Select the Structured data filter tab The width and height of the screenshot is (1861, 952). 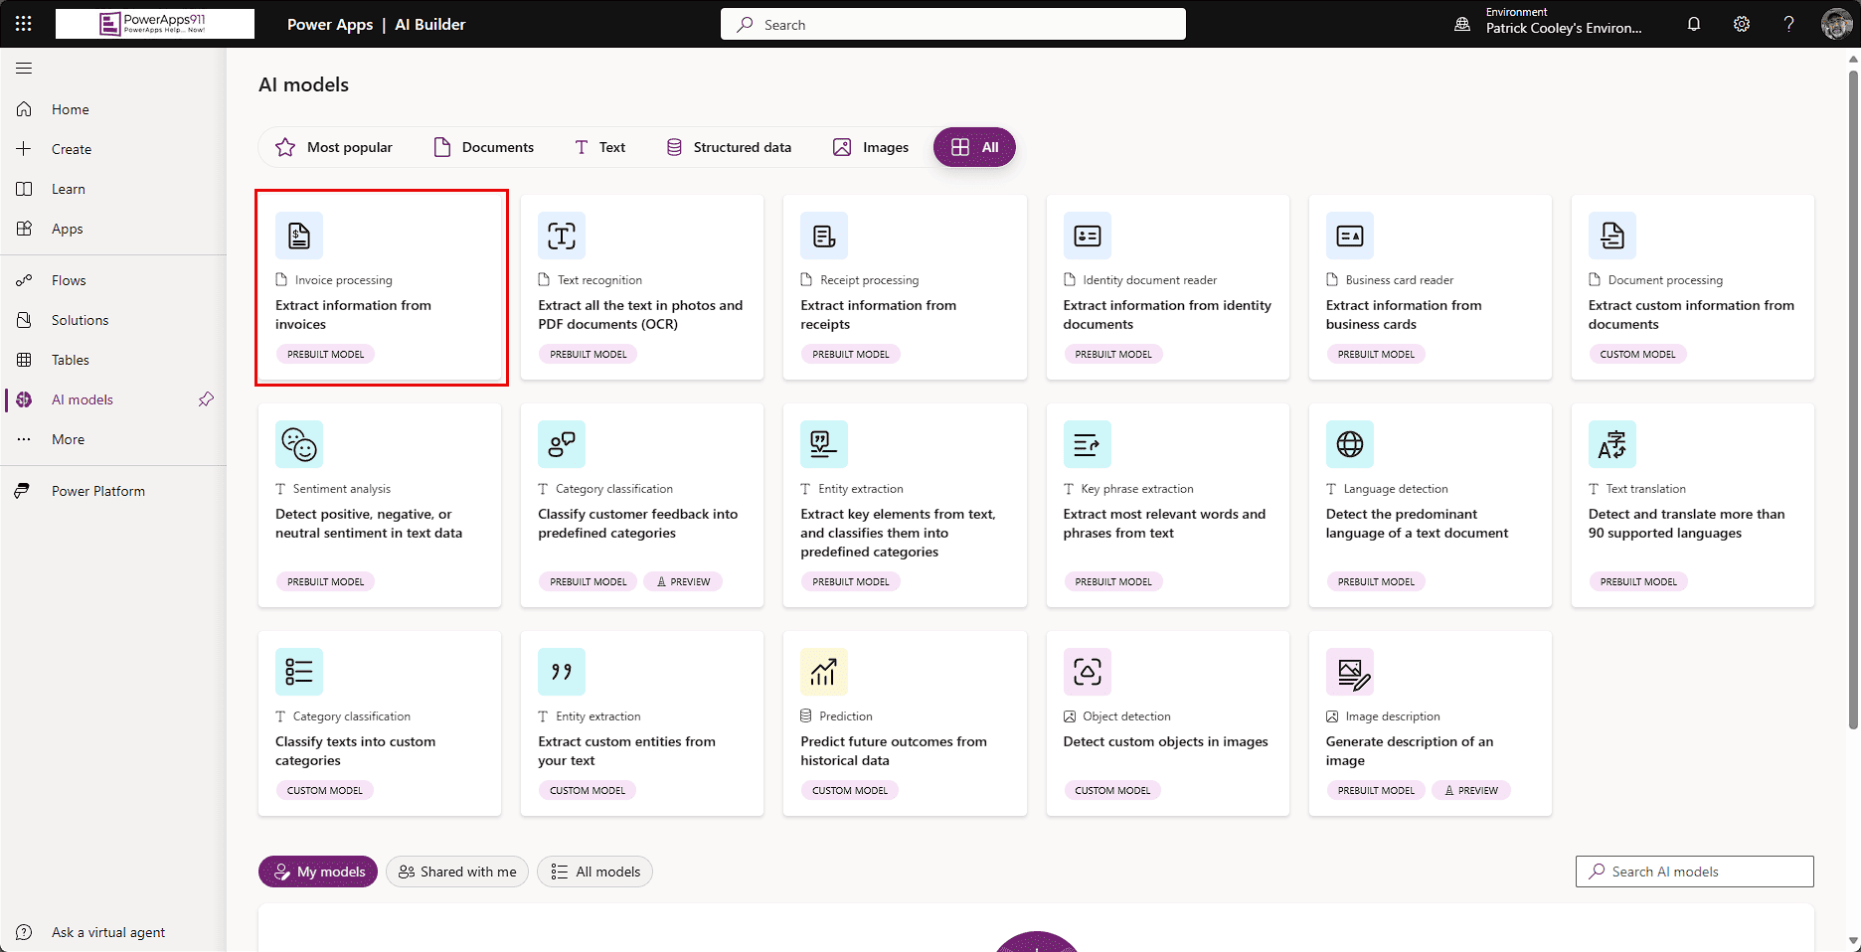729,147
